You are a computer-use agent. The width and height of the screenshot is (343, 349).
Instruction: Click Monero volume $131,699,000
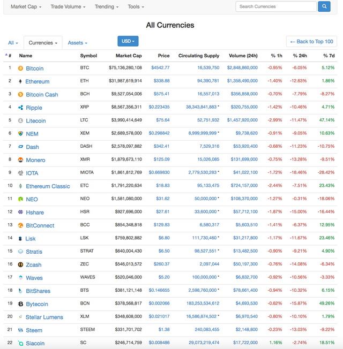(x=244, y=159)
